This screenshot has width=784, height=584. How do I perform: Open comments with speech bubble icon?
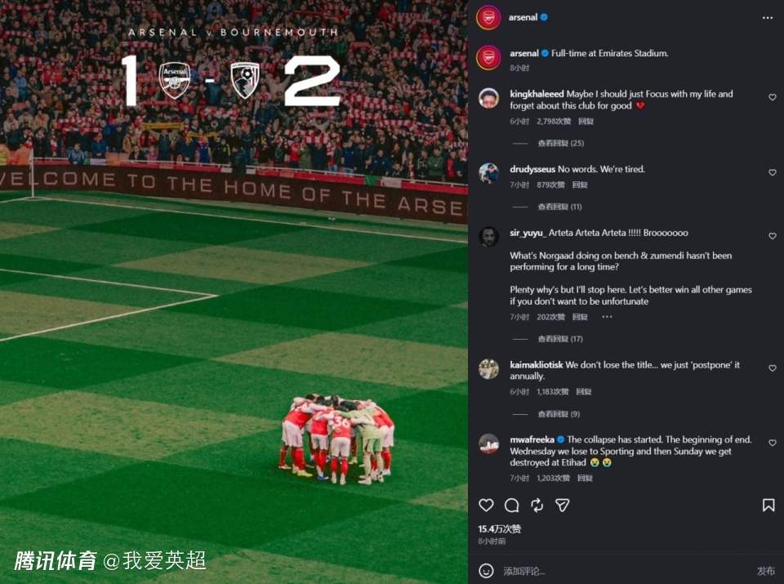pyautogui.click(x=511, y=505)
